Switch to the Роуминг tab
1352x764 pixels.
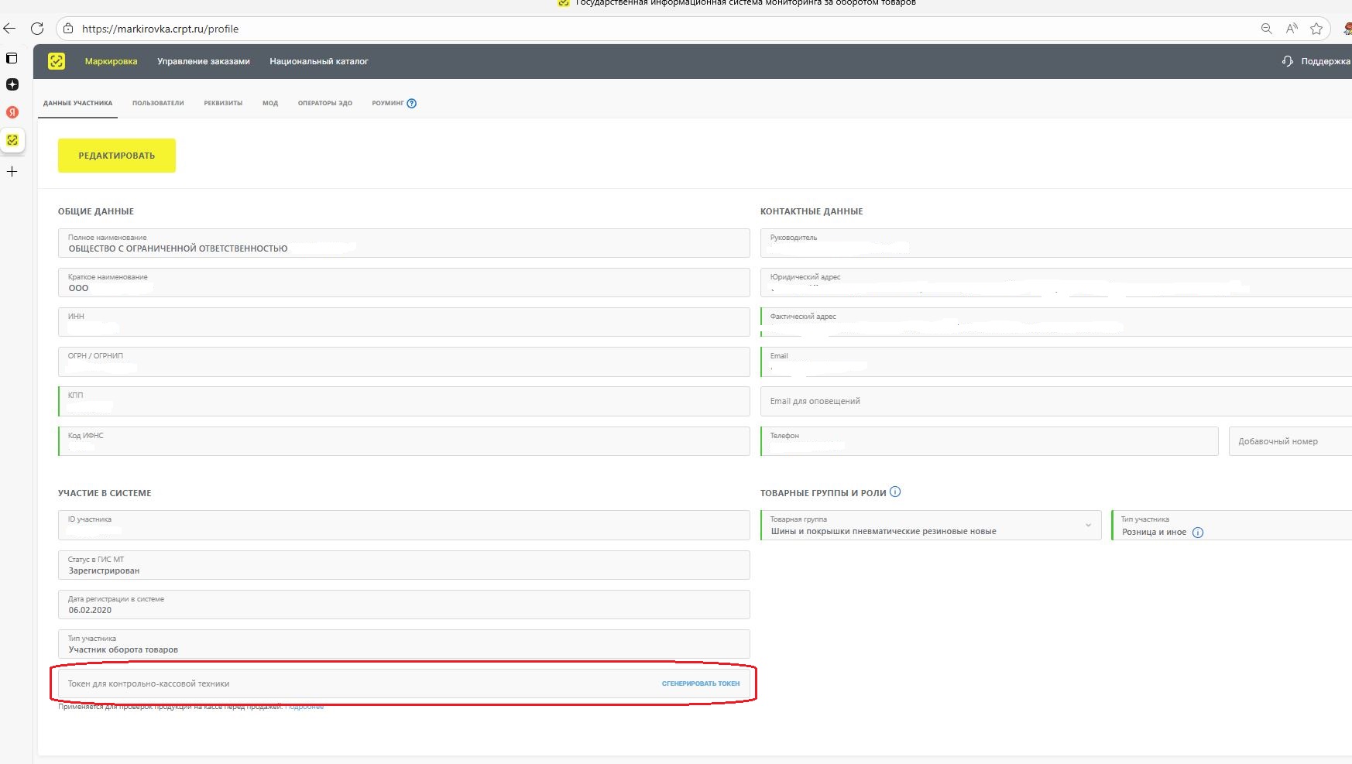click(x=388, y=103)
